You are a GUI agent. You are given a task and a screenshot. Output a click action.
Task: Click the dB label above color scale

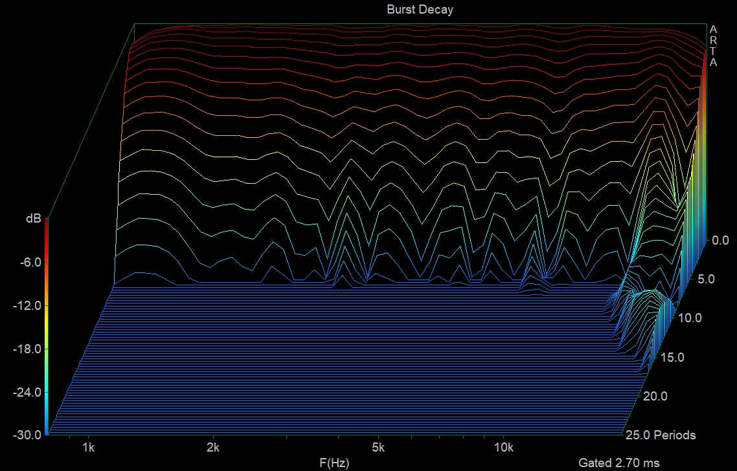coord(34,218)
